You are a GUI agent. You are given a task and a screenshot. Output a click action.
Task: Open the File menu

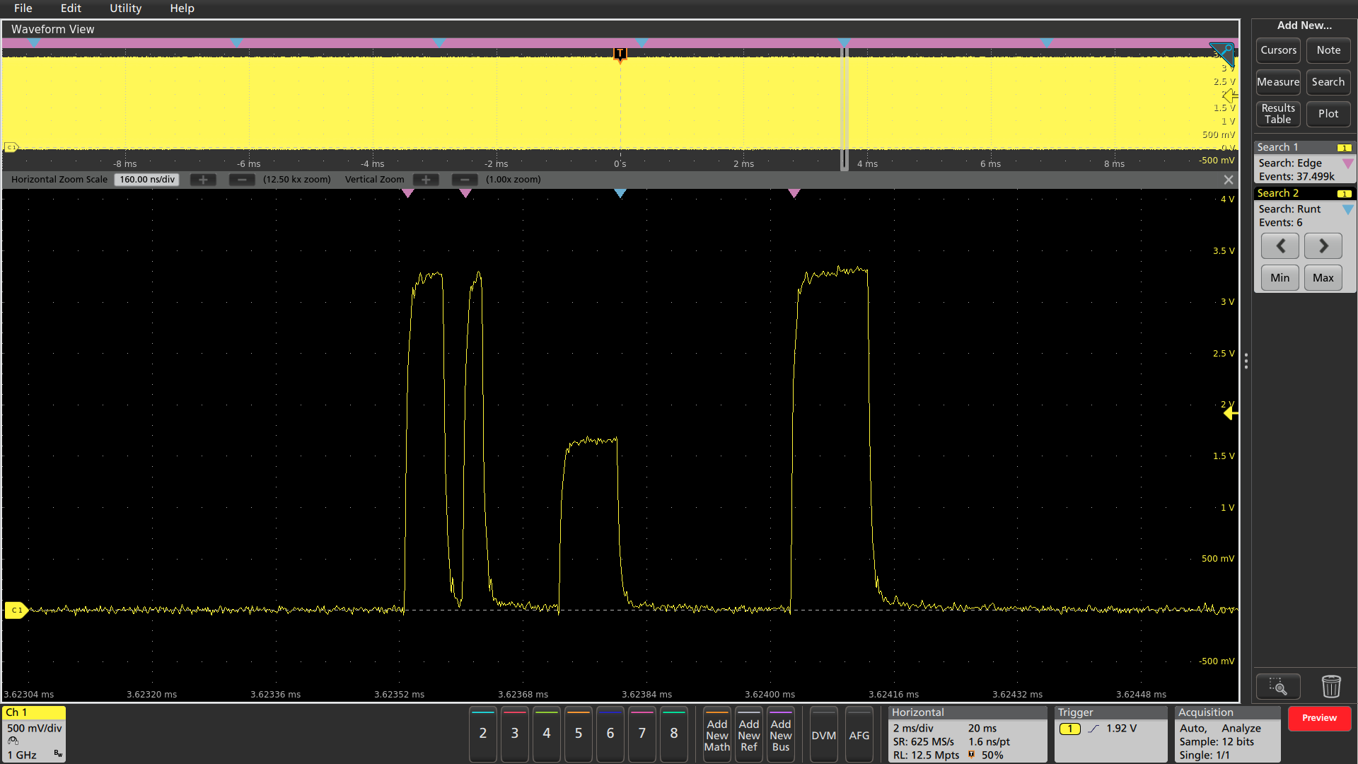click(x=23, y=8)
